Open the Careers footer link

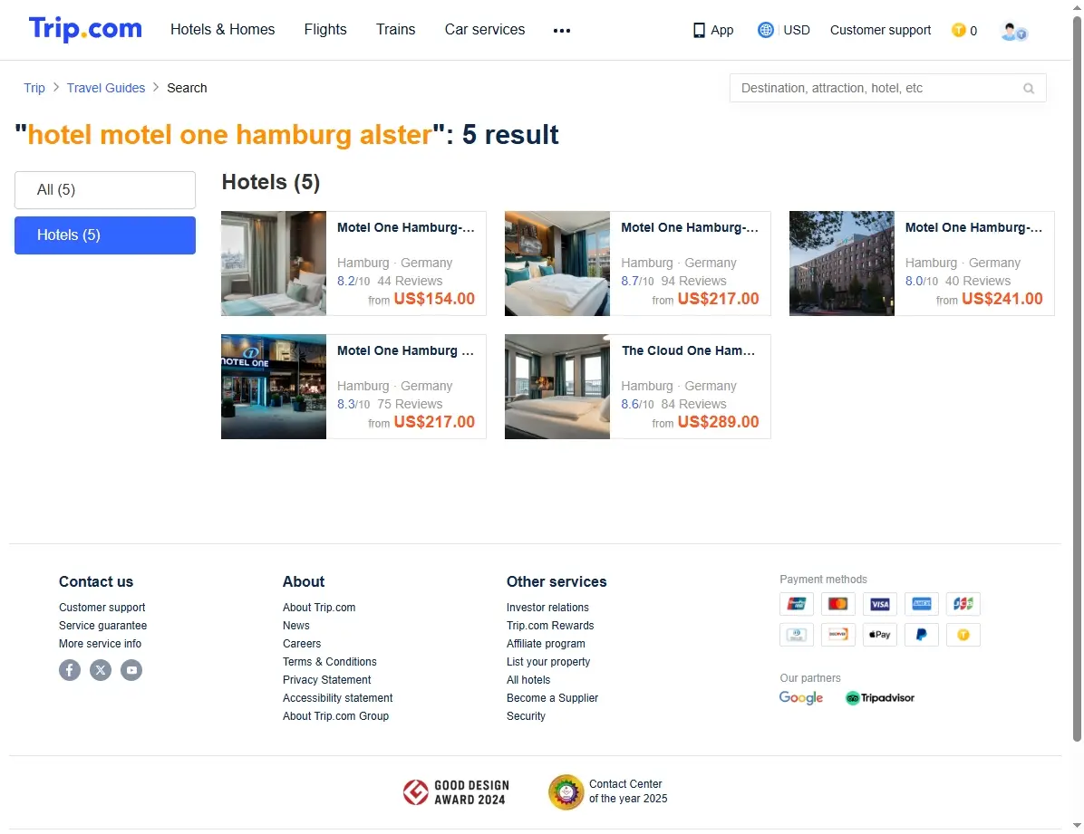click(x=302, y=643)
